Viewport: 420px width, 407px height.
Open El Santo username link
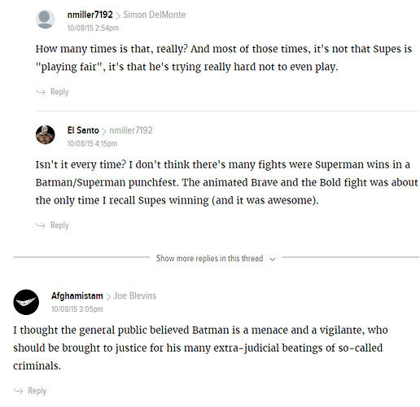[x=83, y=130]
